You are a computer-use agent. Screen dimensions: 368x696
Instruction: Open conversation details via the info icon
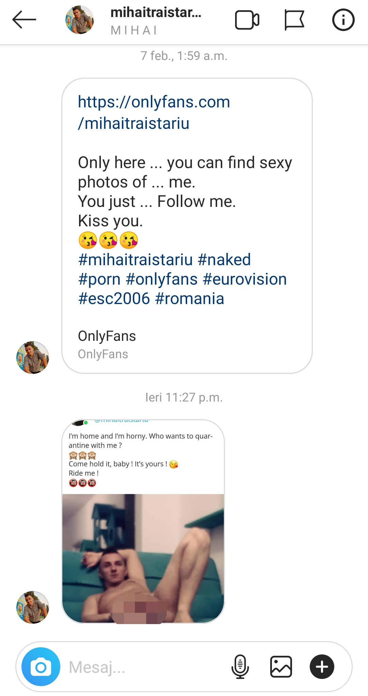pos(343,20)
